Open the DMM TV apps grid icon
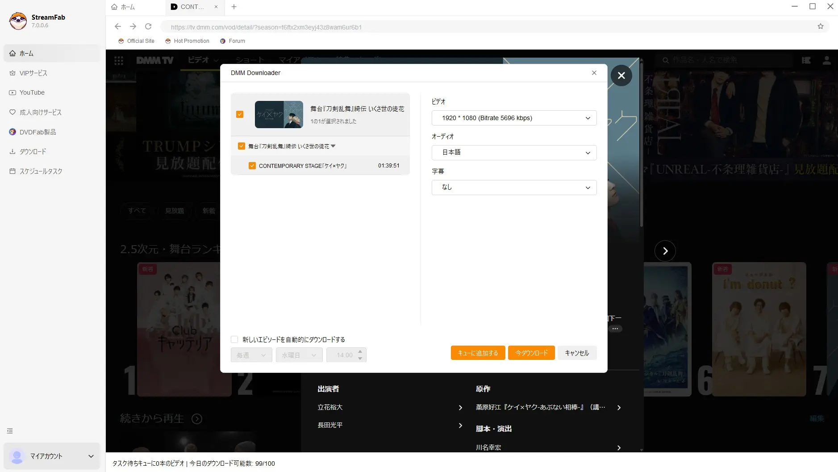 coord(119,60)
